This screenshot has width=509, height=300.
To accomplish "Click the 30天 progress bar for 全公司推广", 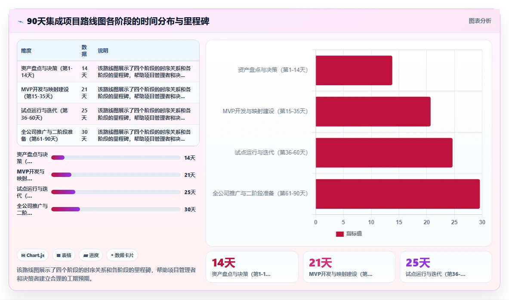I will 116,209.
